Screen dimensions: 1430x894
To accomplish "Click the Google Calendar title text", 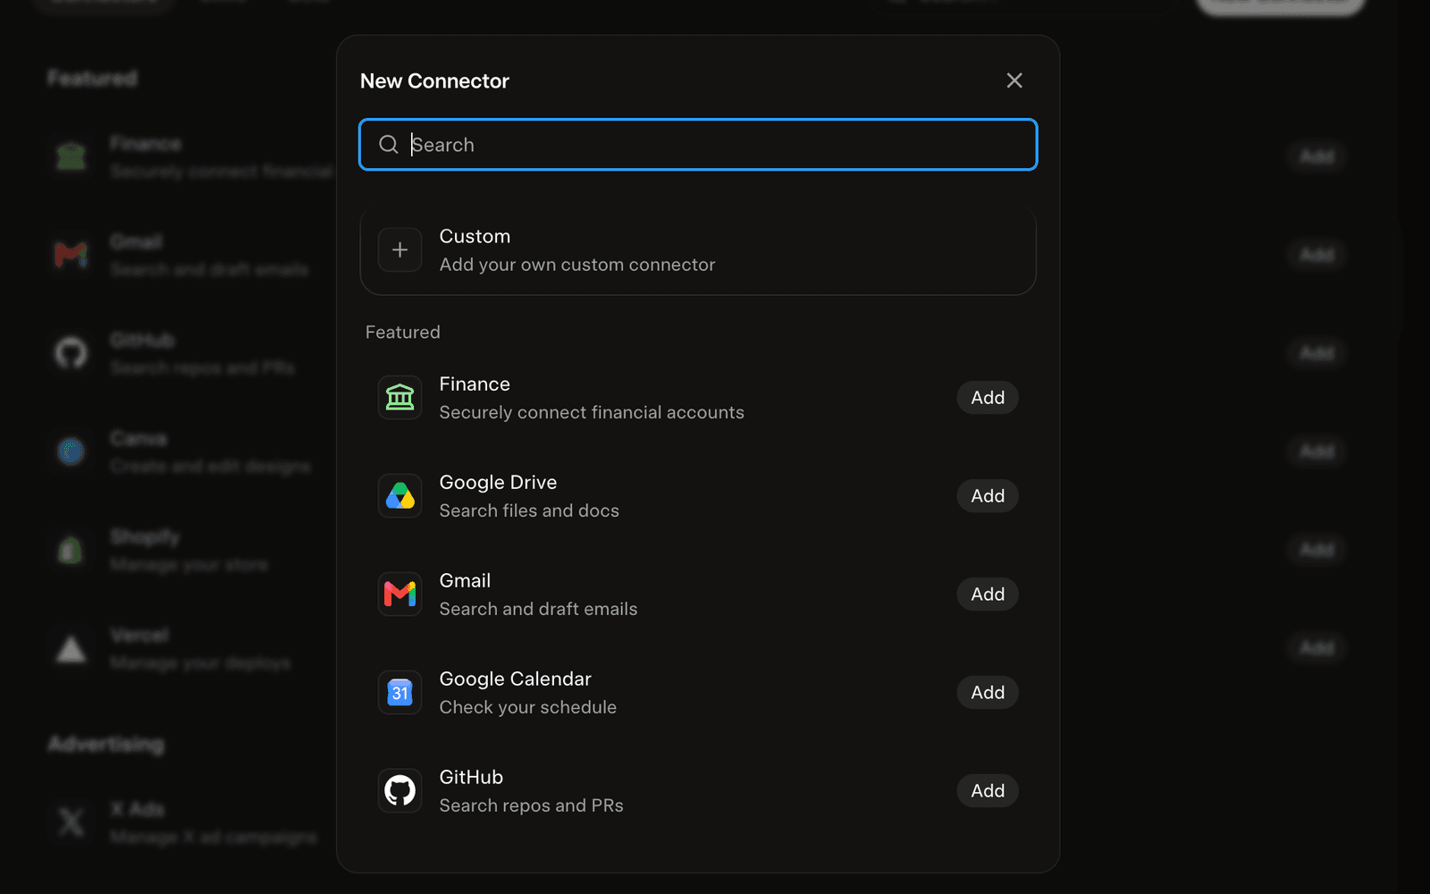I will 515,679.
